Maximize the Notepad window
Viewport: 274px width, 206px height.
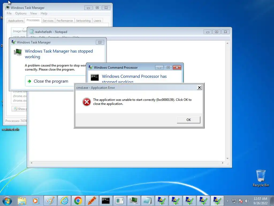[216, 32]
